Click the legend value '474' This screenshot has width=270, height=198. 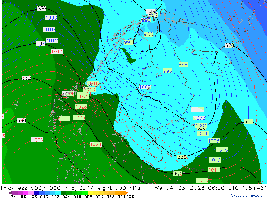point(12,196)
